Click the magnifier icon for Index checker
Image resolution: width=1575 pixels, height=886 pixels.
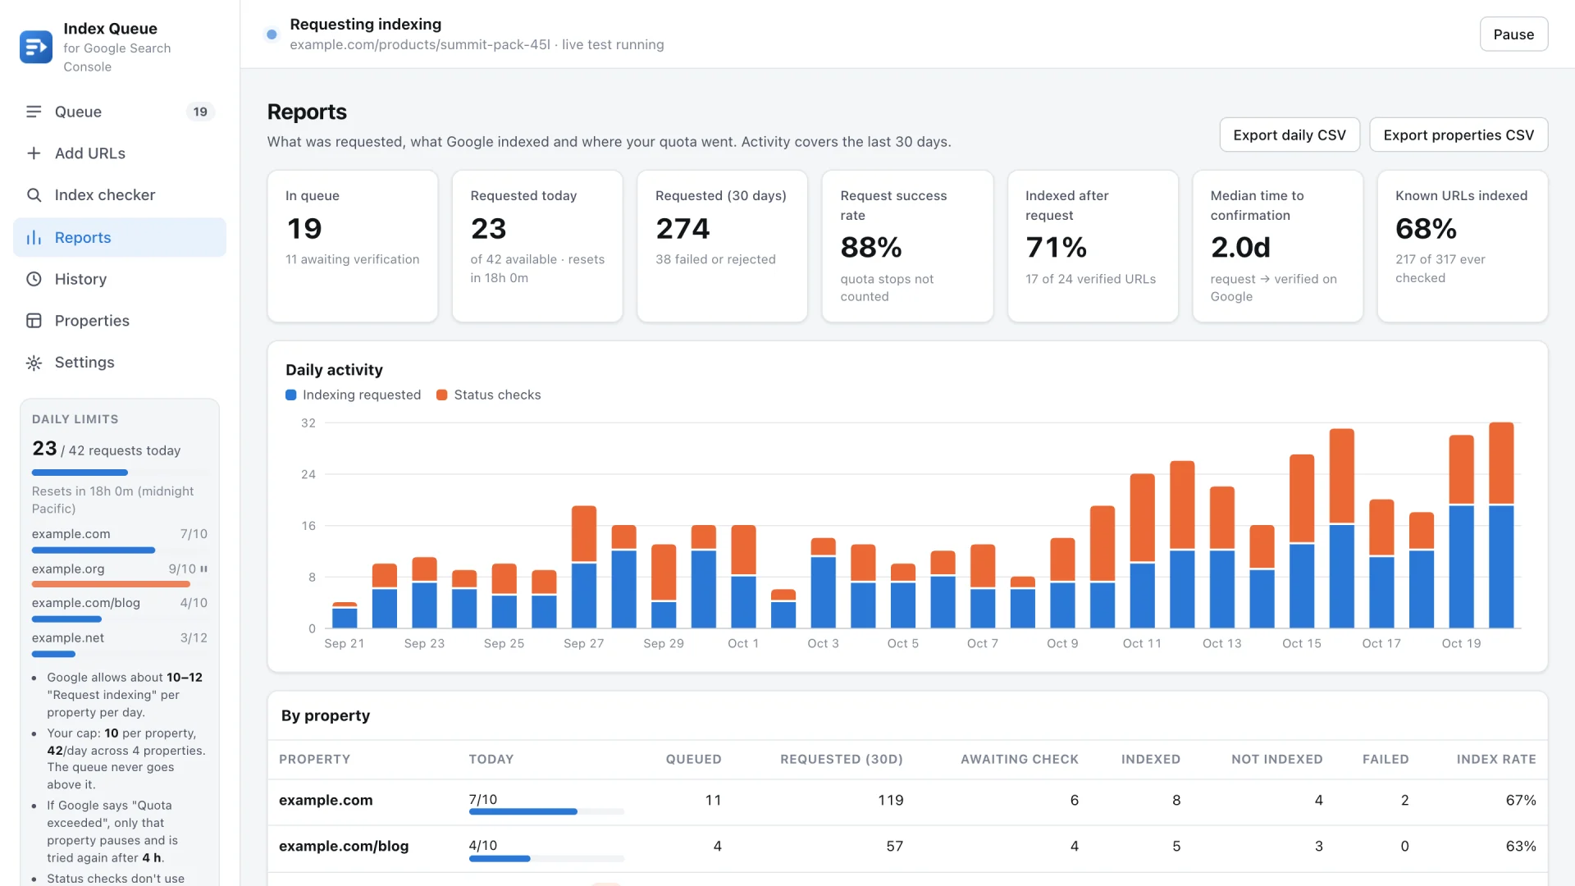(x=34, y=195)
